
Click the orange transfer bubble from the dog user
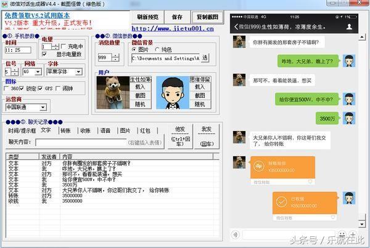pyautogui.click(x=282, y=170)
